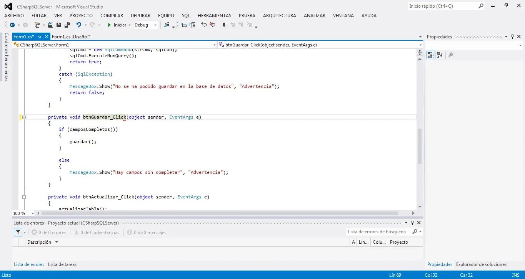This screenshot has width=525, height=279.
Task: Click the Property Pages wrench icon
Action: [x=451, y=55]
